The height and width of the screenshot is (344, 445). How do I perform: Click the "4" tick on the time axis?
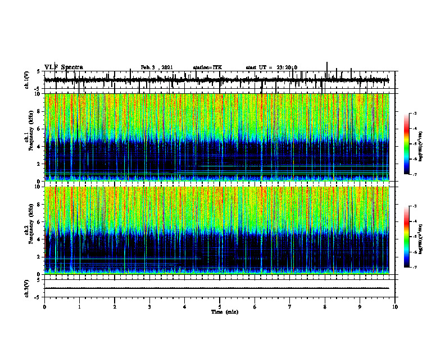click(x=185, y=307)
